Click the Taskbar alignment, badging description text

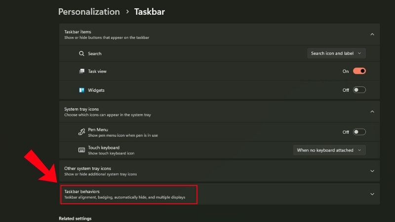[125, 197]
